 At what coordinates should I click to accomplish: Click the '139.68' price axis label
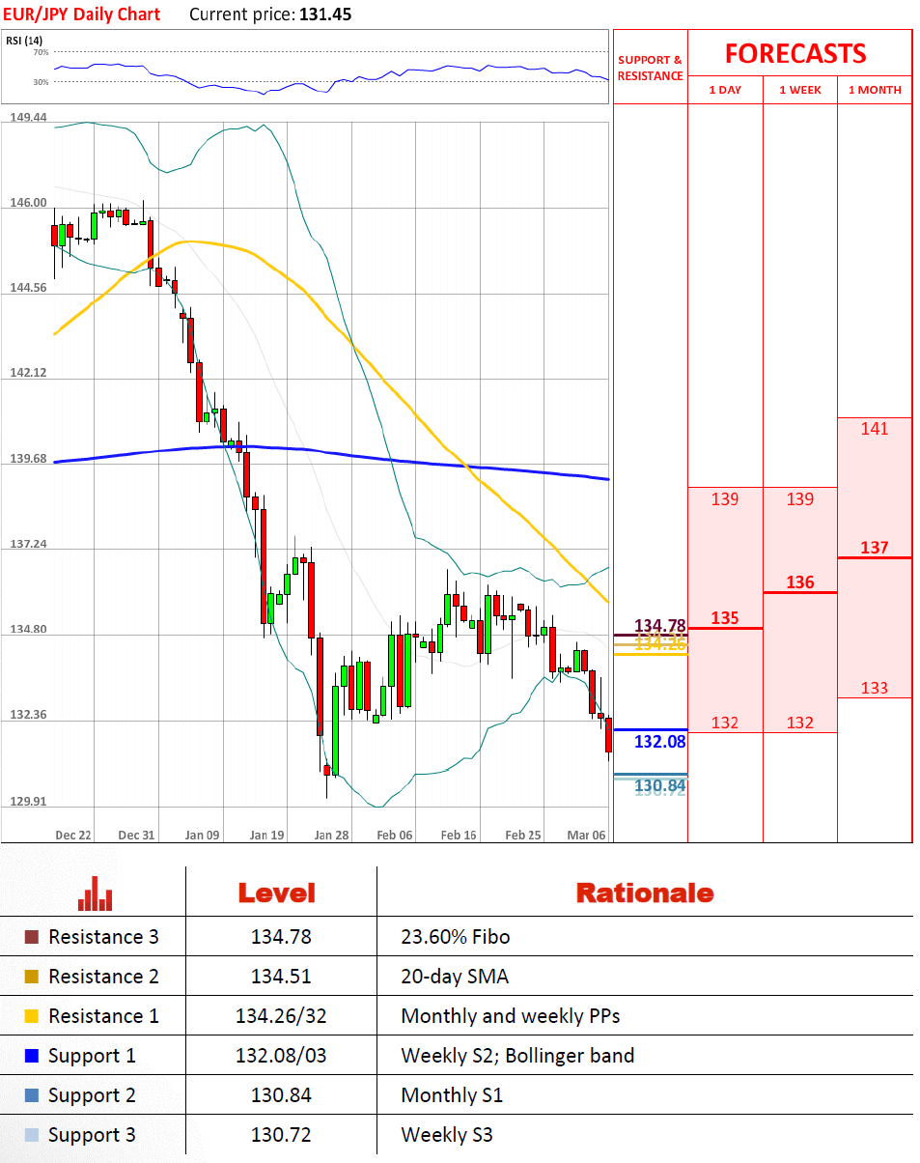coord(29,458)
